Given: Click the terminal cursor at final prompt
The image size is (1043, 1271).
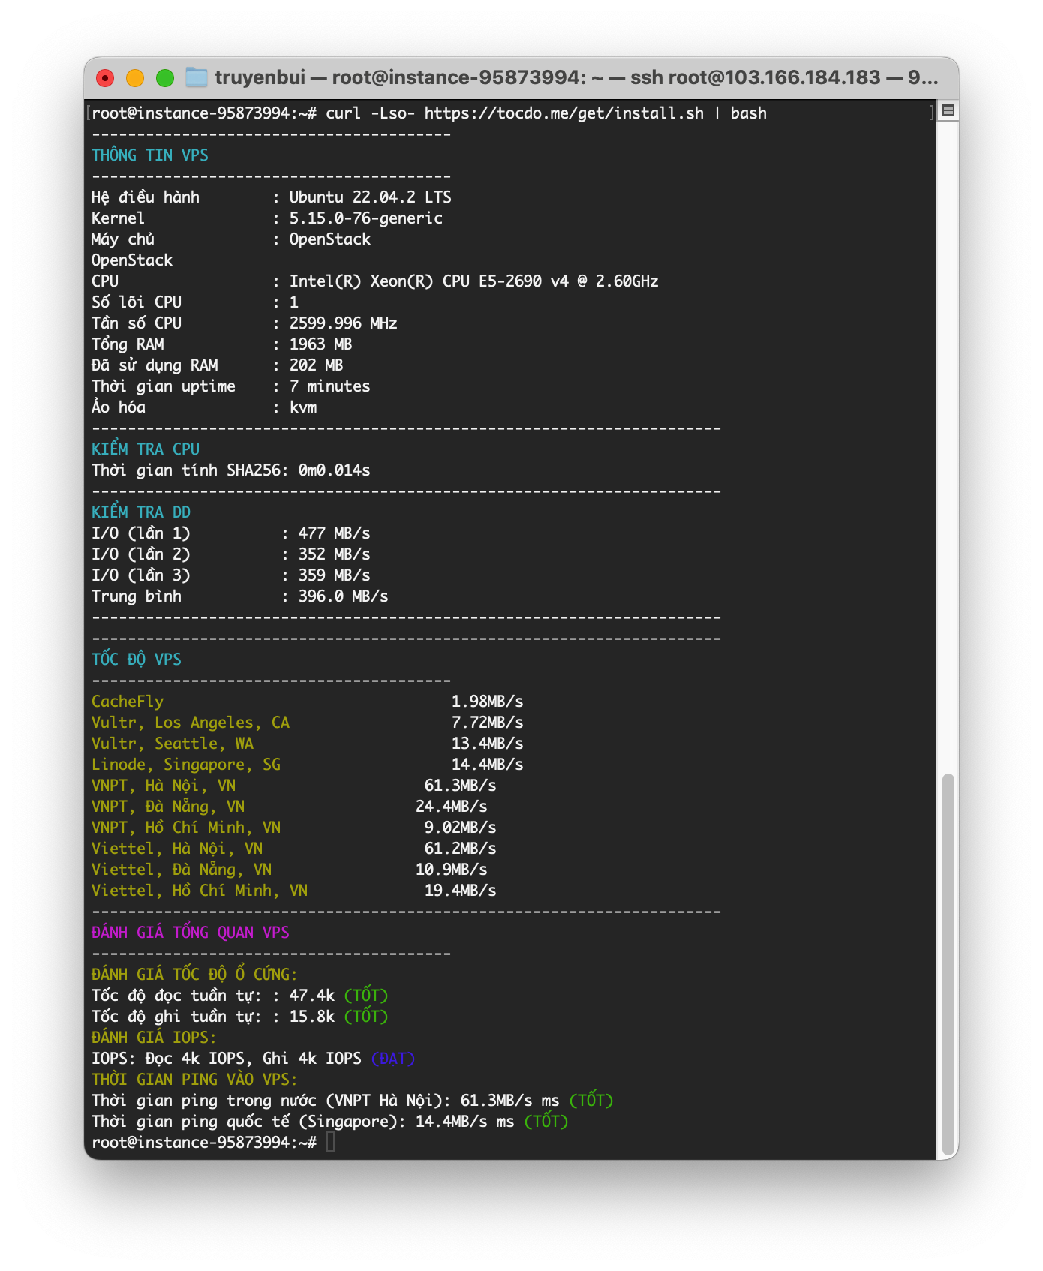Looking at the screenshot, I should pos(330,1143).
